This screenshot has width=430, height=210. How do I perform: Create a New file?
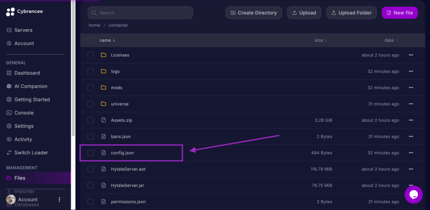tap(400, 13)
